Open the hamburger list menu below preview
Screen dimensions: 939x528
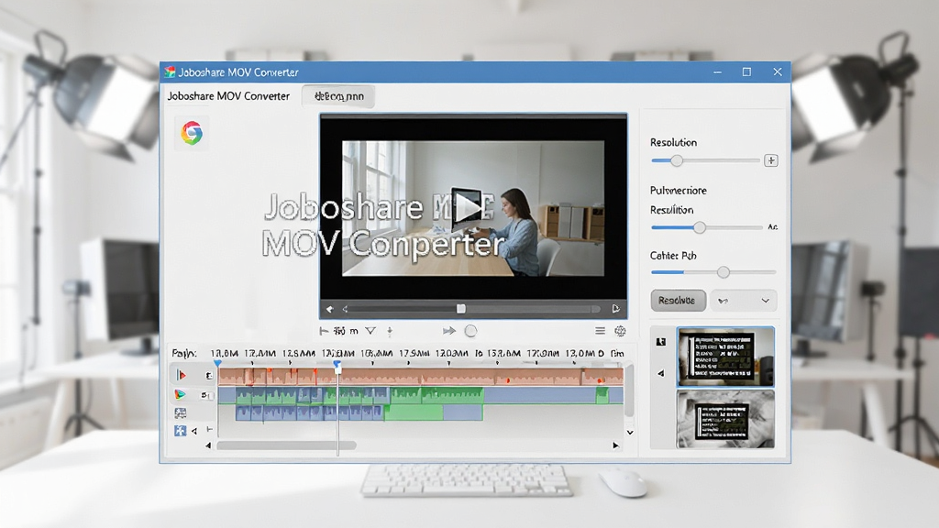600,331
